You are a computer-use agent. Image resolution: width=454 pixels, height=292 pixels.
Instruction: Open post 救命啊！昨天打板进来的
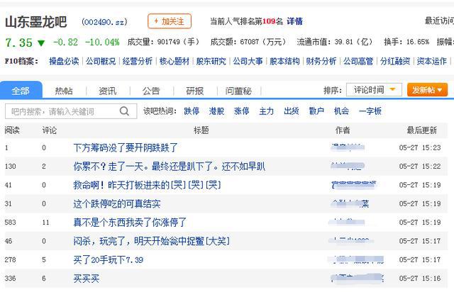pyautogui.click(x=147, y=185)
